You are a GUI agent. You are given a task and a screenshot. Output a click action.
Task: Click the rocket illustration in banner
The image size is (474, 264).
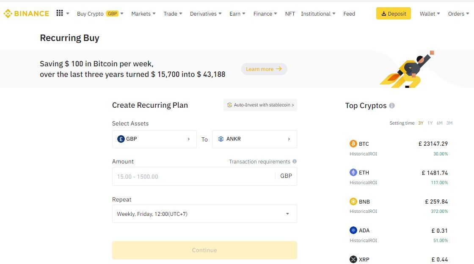(407, 70)
